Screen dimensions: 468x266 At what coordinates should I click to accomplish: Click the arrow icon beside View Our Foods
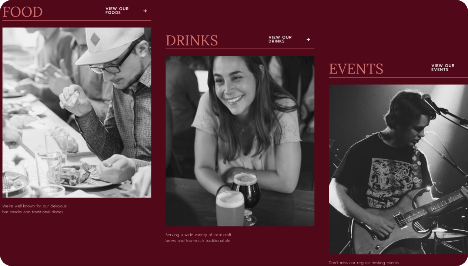(145, 11)
